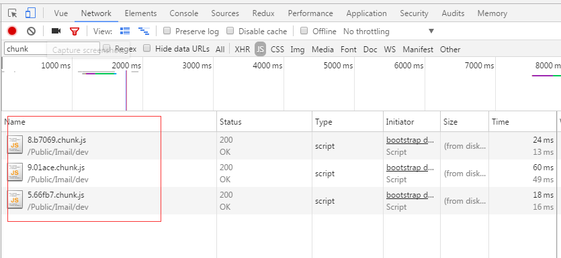The height and width of the screenshot is (258, 561).
Task: Clear the network log with the clear icon
Action: [31, 31]
